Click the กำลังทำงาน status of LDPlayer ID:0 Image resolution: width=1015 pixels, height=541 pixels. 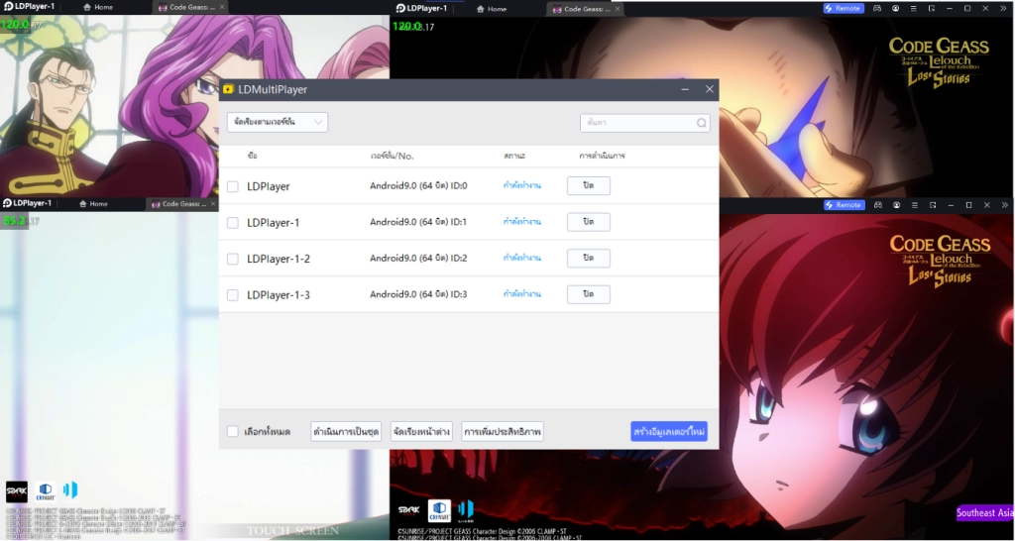(x=521, y=185)
